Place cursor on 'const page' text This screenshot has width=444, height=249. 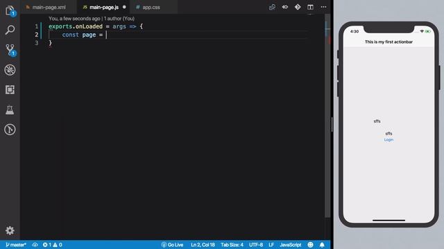click(78, 35)
